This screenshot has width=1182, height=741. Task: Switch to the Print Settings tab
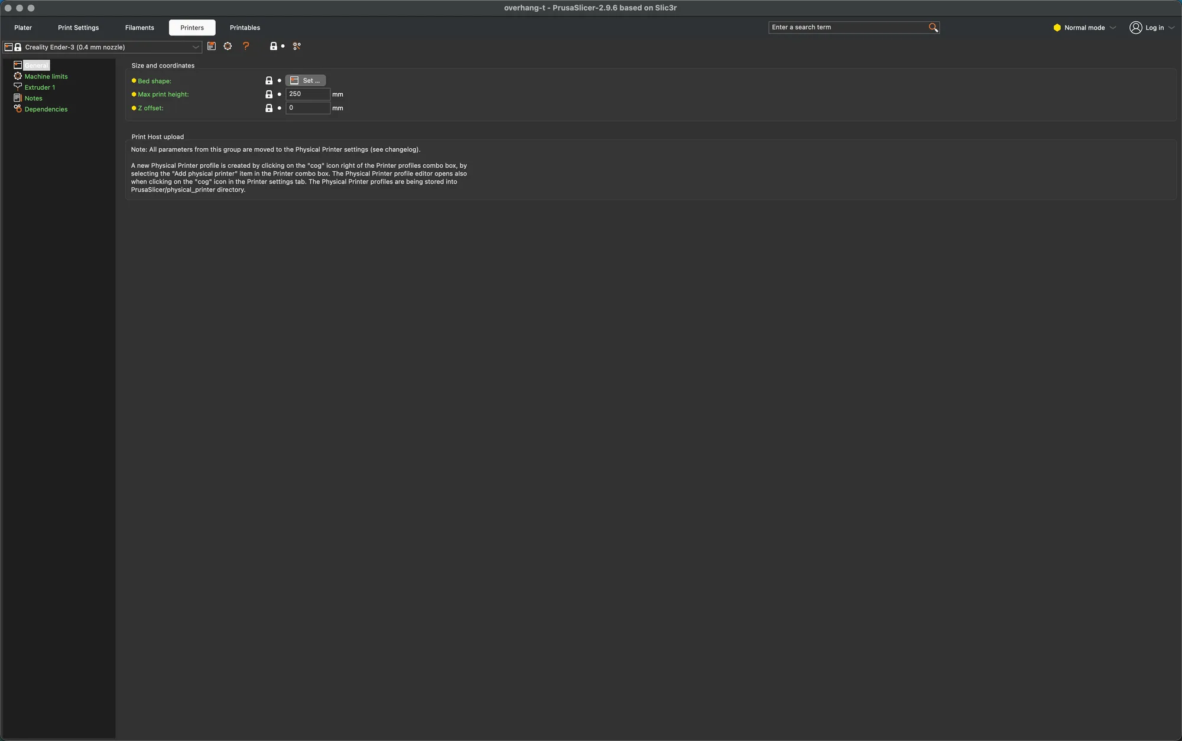coord(78,27)
